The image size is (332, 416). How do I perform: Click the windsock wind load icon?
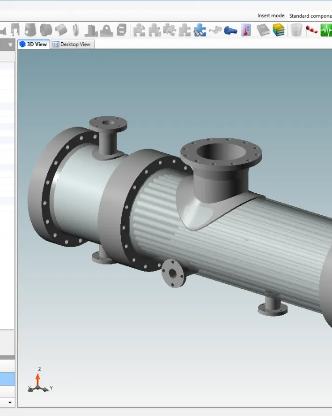coord(311,30)
